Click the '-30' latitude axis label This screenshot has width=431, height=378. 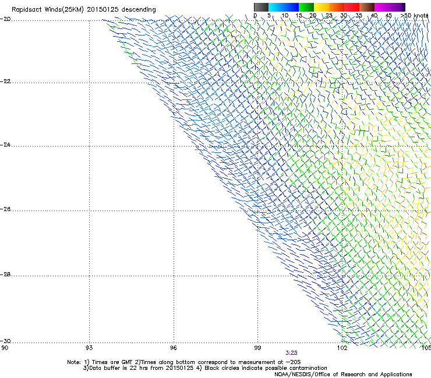tap(5, 341)
